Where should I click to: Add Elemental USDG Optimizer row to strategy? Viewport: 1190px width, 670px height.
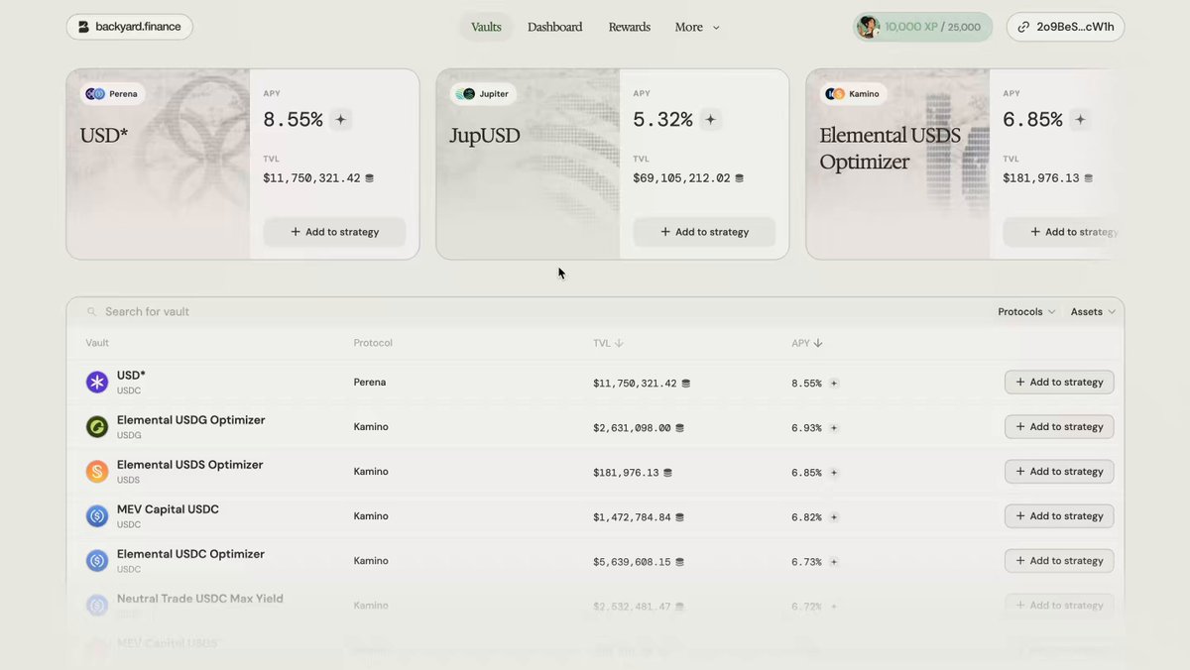pos(1059,426)
